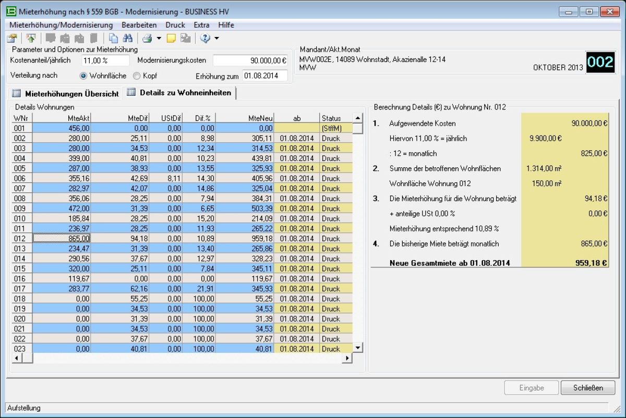Click the Aufstellung status bar text
The image size is (626, 418).
point(24,408)
